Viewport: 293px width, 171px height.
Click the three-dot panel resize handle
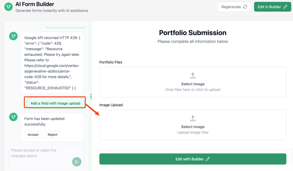(x=91, y=97)
